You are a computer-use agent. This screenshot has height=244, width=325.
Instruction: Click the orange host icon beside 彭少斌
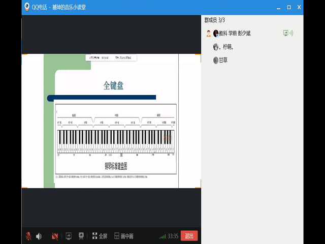[x=208, y=33]
